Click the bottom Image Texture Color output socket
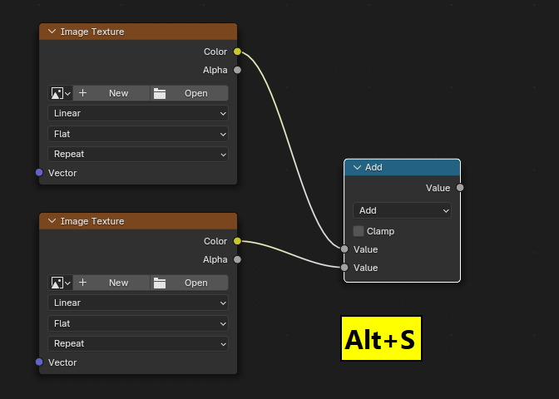559x399 pixels. click(x=237, y=241)
